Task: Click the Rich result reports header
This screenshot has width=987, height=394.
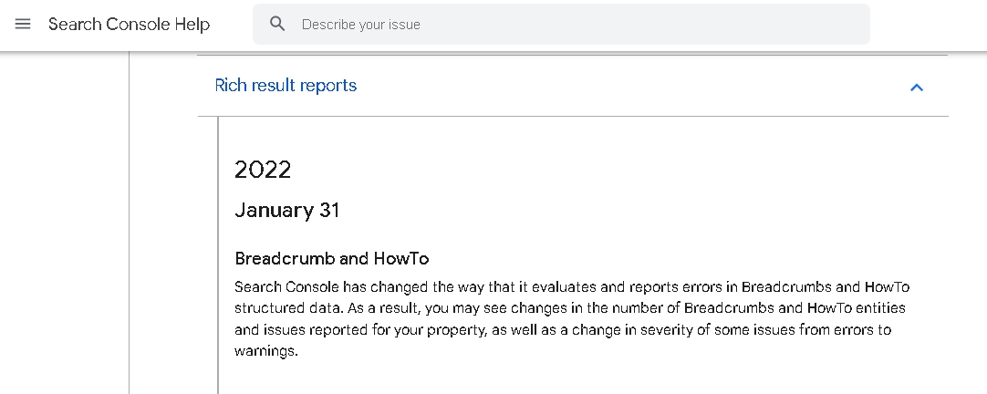Action: [286, 86]
